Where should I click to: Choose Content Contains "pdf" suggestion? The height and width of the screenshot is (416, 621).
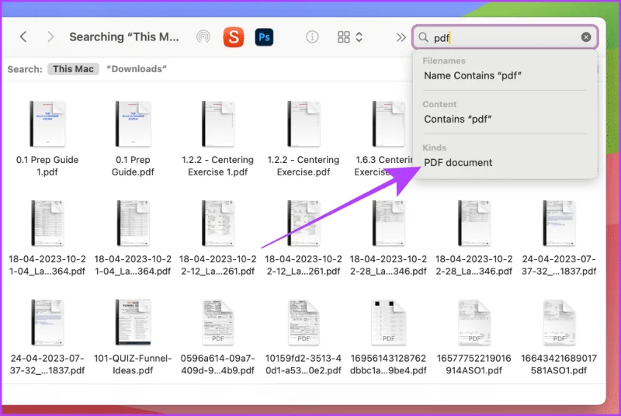(x=458, y=120)
